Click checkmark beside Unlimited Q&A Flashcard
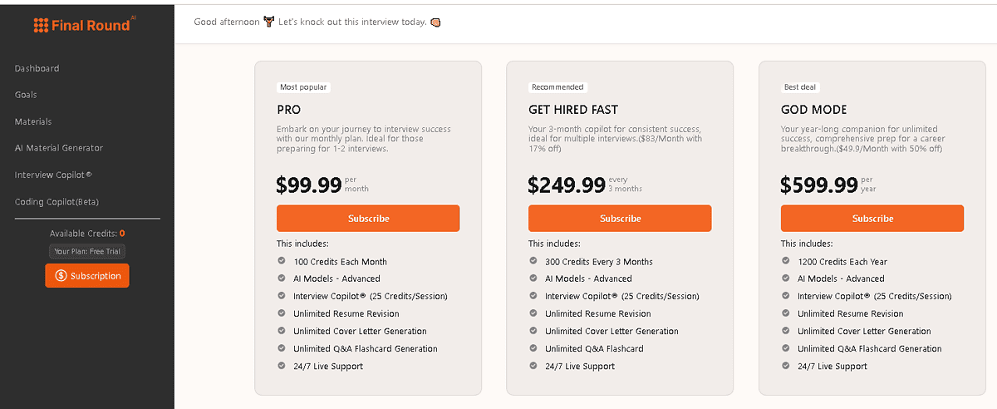997x409 pixels. pos(533,348)
